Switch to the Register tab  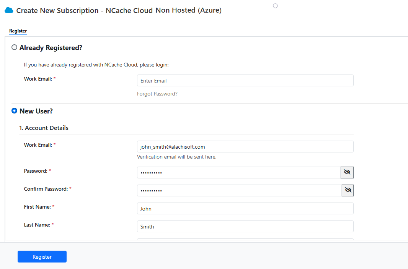(18, 31)
